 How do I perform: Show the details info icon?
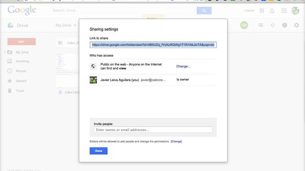tap(285, 25)
